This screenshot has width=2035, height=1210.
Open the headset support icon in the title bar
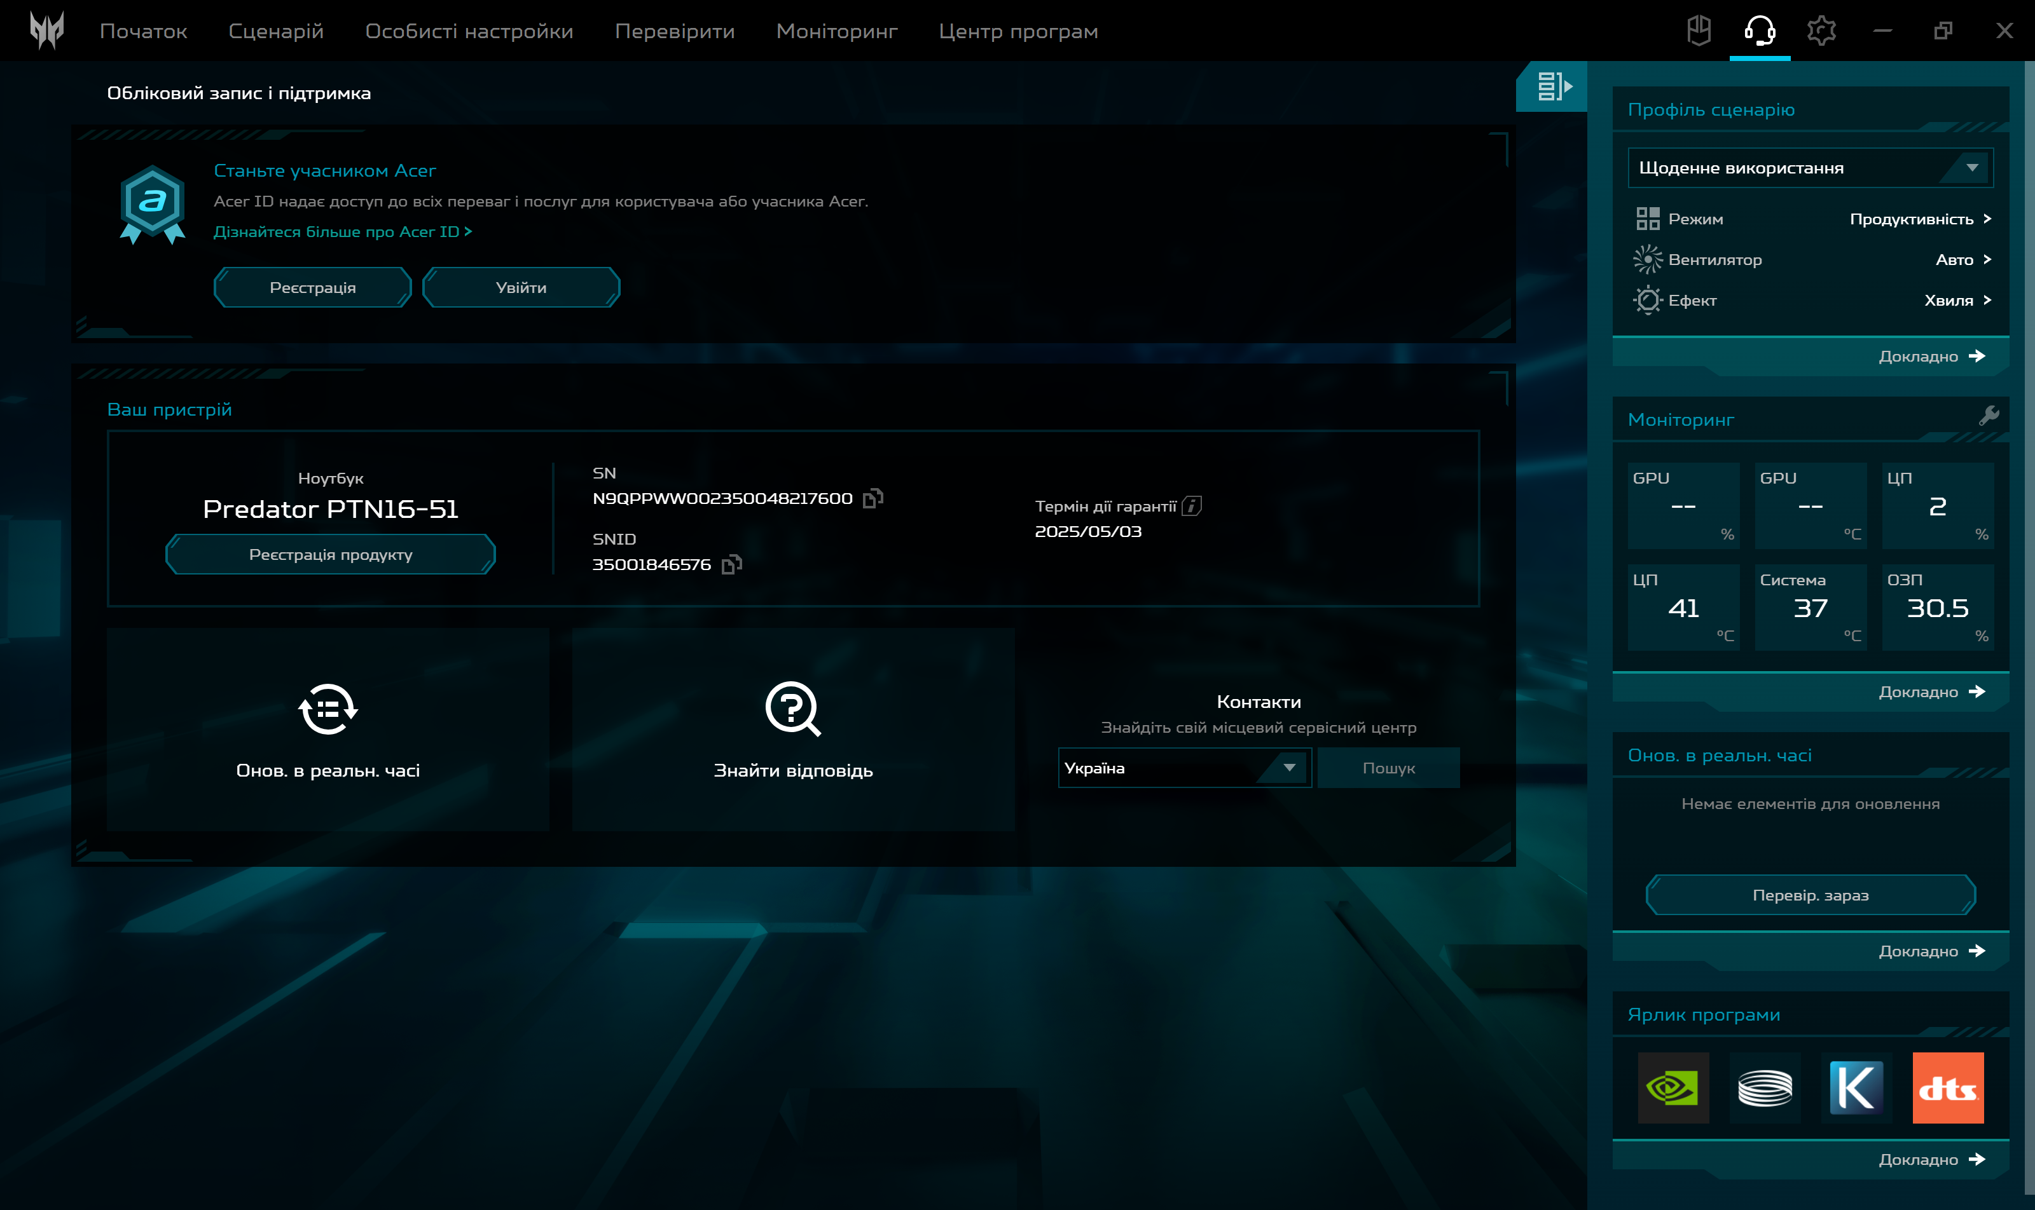click(1760, 30)
